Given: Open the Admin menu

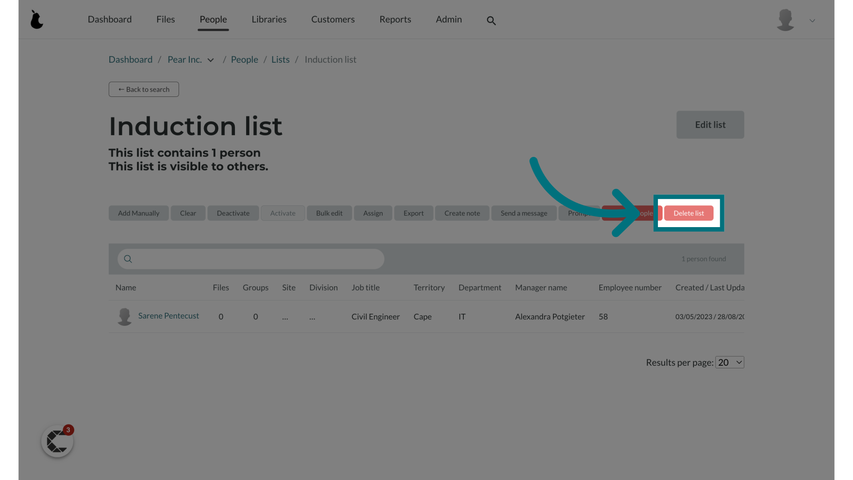Looking at the screenshot, I should 449,19.
